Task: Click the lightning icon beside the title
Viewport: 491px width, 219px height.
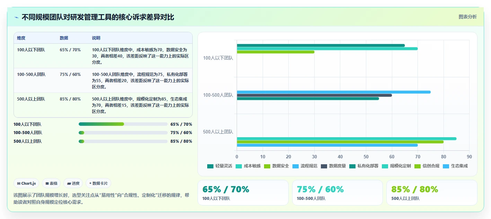Action: pos(16,17)
